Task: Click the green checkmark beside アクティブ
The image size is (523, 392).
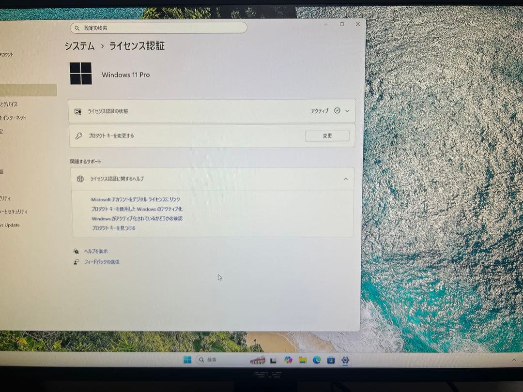Action: (338, 111)
